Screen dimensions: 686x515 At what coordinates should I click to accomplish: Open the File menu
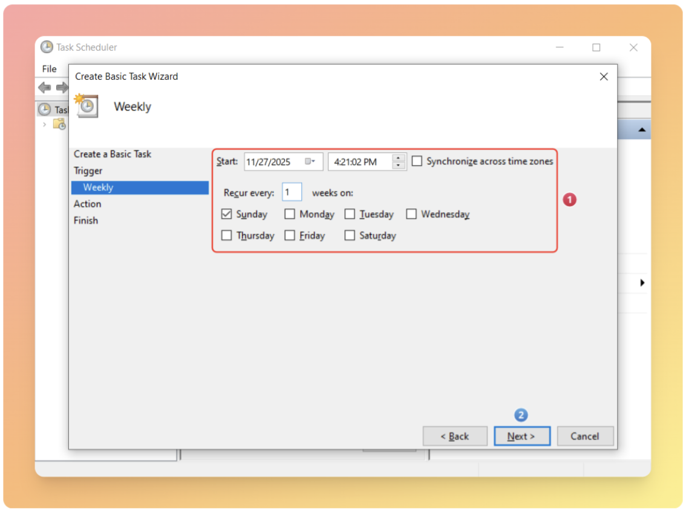pos(49,69)
